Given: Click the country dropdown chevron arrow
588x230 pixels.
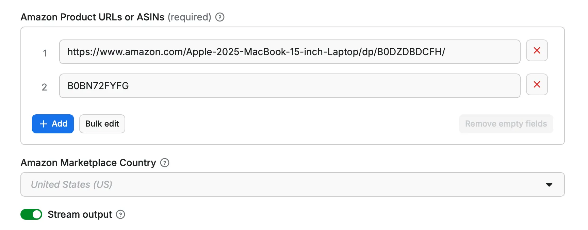Looking at the screenshot, I should point(549,184).
